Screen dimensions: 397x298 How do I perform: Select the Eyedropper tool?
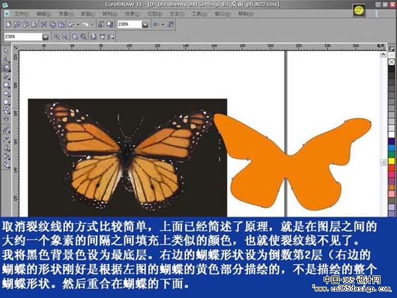point(6,139)
